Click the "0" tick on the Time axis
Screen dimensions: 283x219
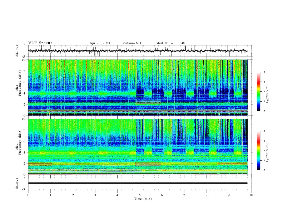click(28, 195)
